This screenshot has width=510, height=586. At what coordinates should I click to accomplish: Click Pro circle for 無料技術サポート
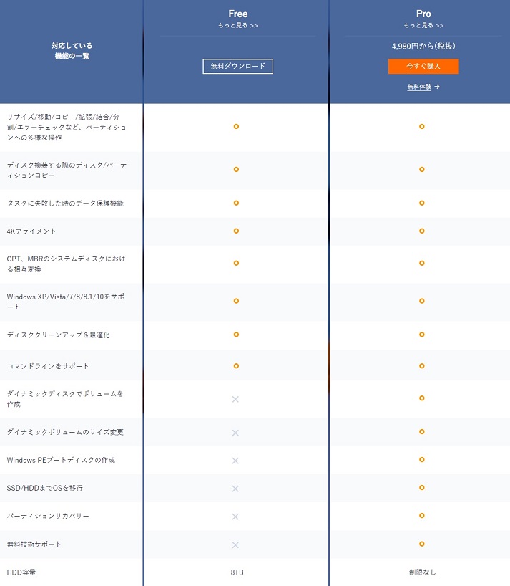click(x=421, y=544)
